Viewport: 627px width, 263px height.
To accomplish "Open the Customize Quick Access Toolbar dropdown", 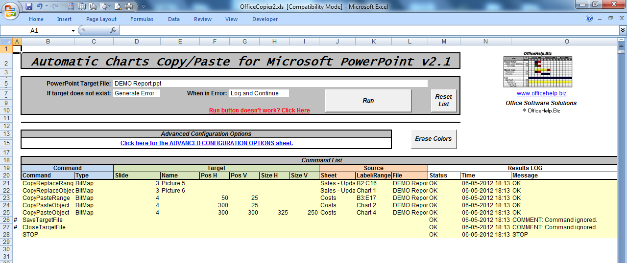I will [x=143, y=7].
